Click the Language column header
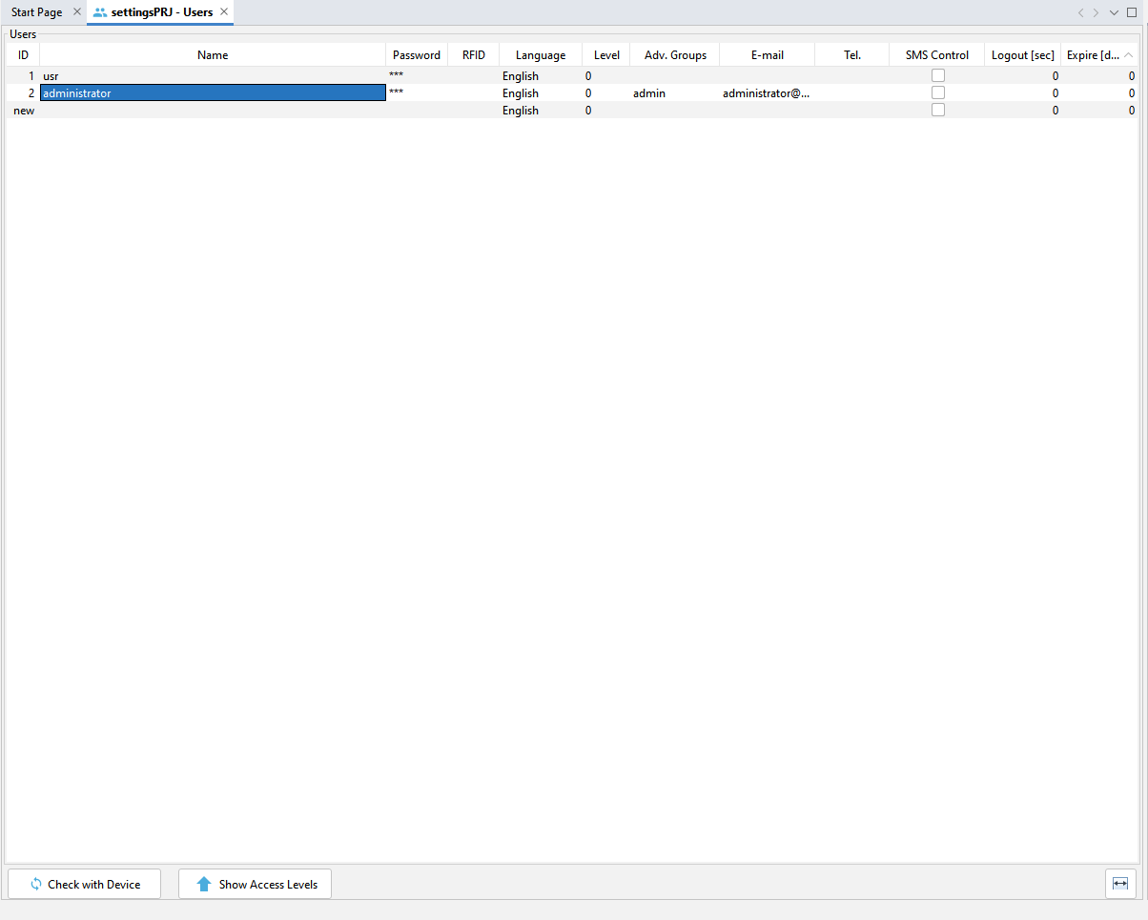This screenshot has width=1148, height=920. (541, 55)
